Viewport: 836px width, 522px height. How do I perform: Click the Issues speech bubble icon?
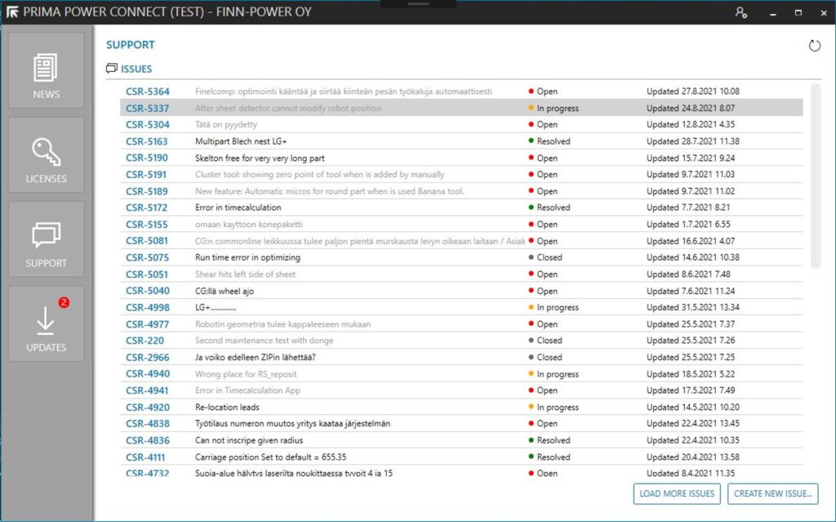pyautogui.click(x=112, y=69)
